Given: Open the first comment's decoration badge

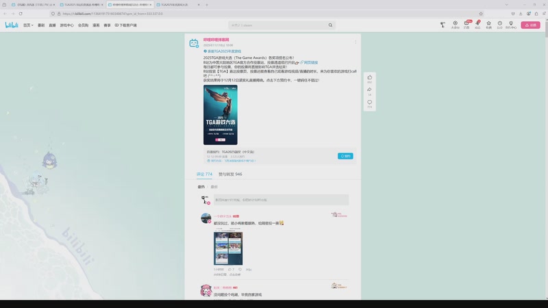Looking at the screenshot, I should [x=339, y=215].
